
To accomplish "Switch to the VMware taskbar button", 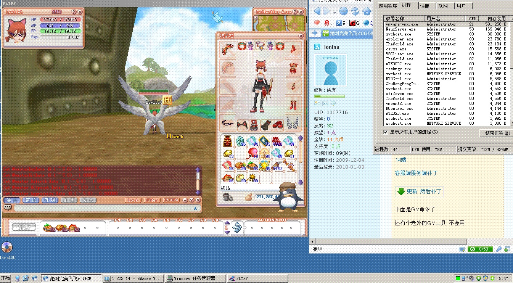I will pyautogui.click(x=133, y=278).
